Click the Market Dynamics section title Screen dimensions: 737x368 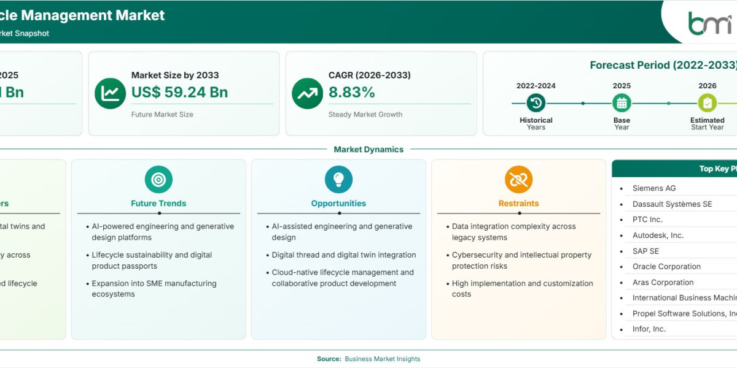click(368, 150)
